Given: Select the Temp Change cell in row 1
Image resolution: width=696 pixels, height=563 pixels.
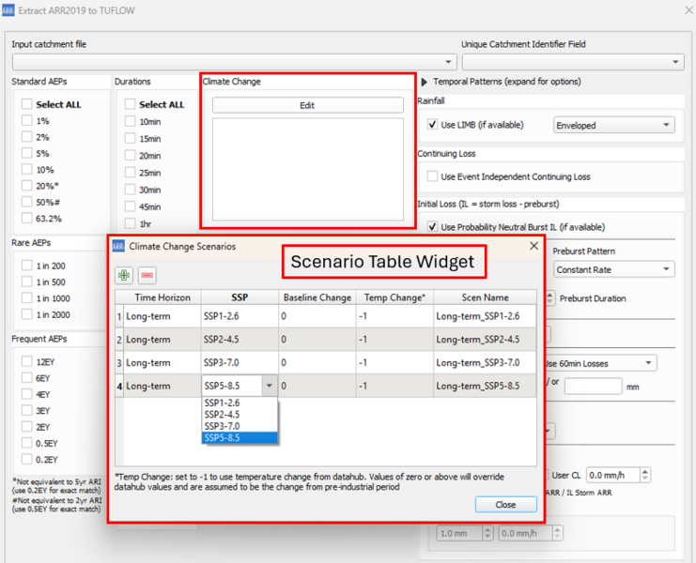Looking at the screenshot, I should pyautogui.click(x=394, y=316).
